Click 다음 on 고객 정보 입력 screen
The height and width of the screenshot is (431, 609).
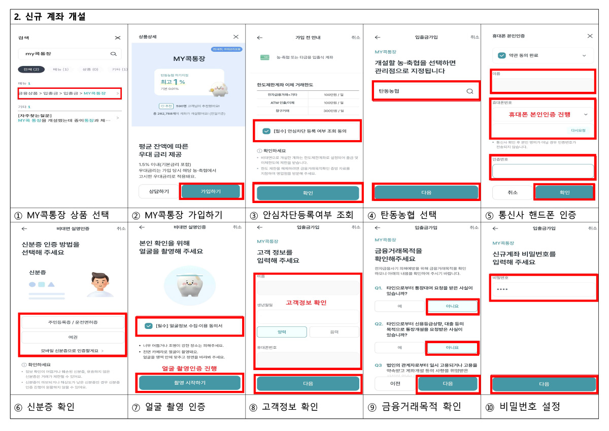pos(308,383)
